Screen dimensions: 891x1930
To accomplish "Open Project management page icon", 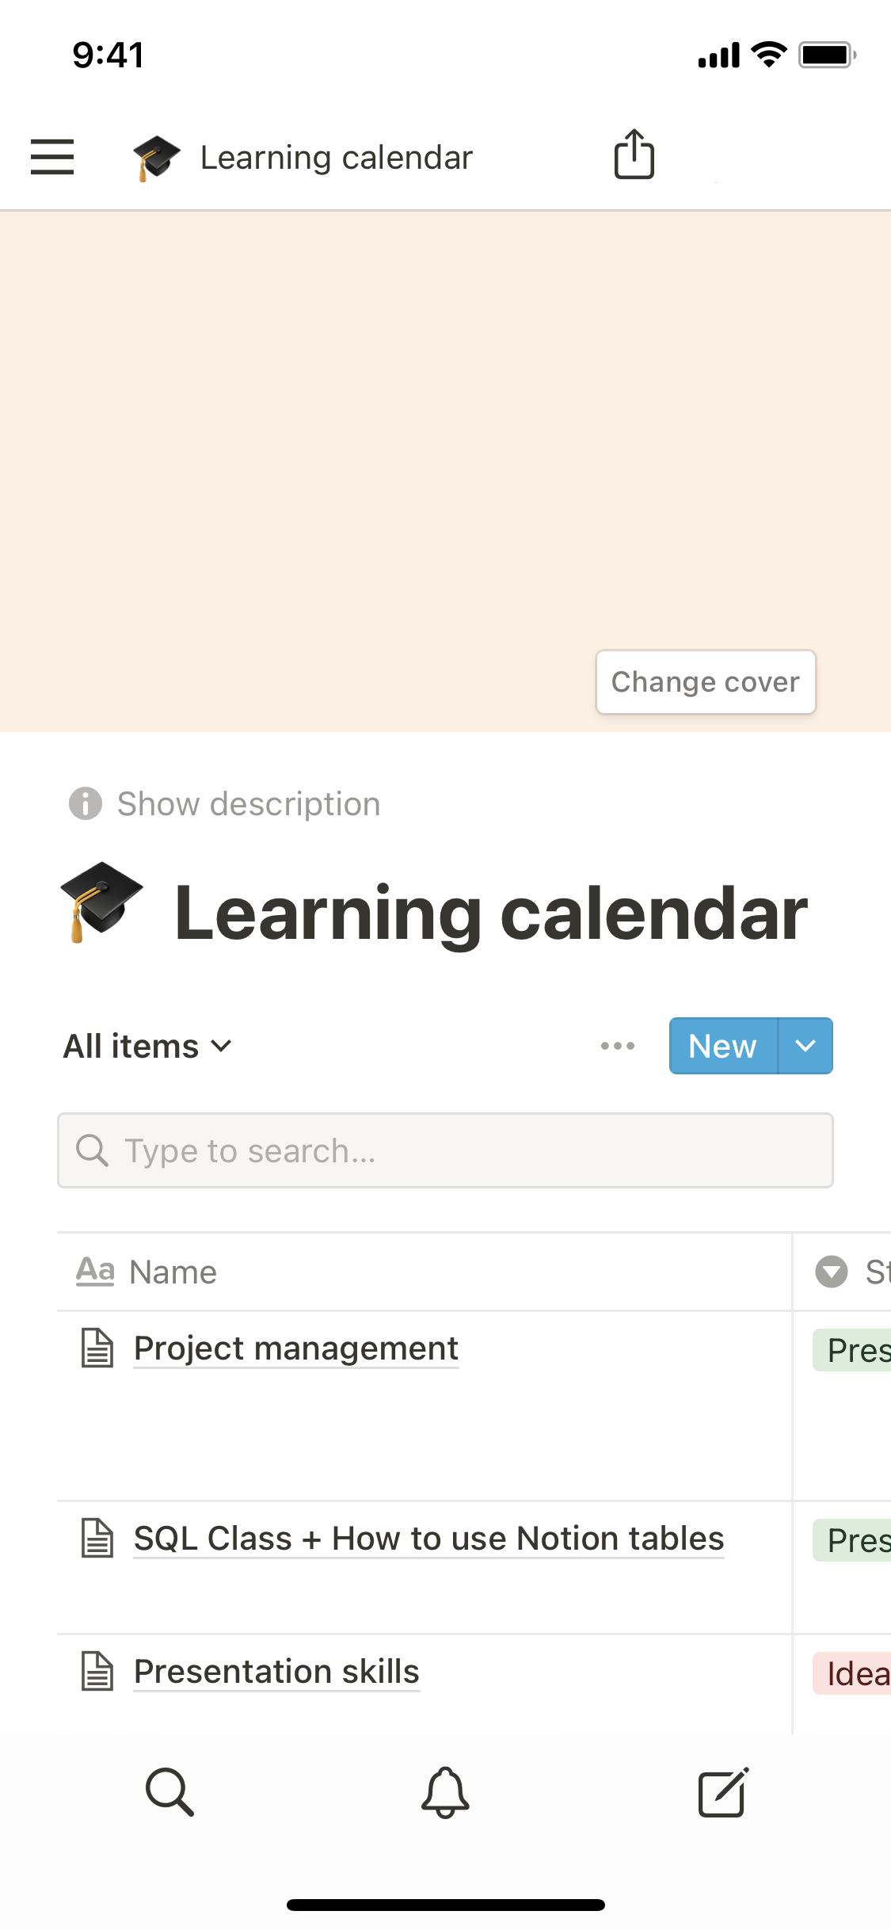I will [98, 1348].
